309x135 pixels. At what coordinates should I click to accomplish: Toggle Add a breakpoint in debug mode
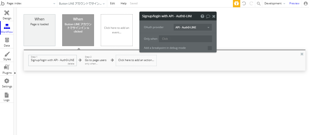(x=210, y=48)
